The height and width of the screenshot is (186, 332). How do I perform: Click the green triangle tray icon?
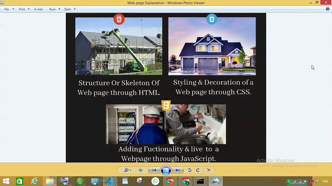(x=288, y=181)
